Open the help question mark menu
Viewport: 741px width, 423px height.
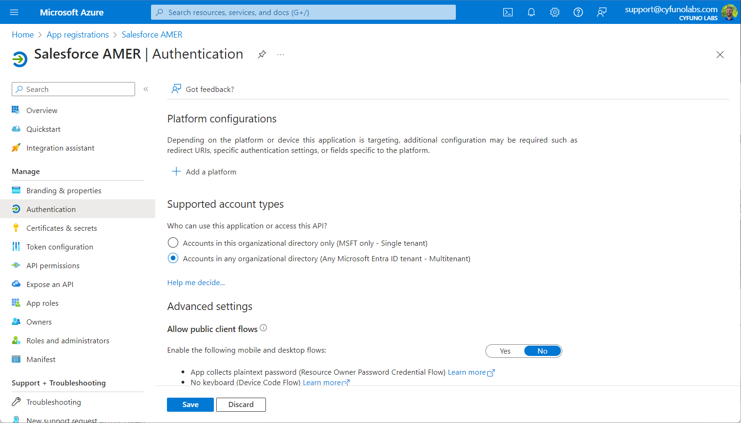[x=578, y=12]
